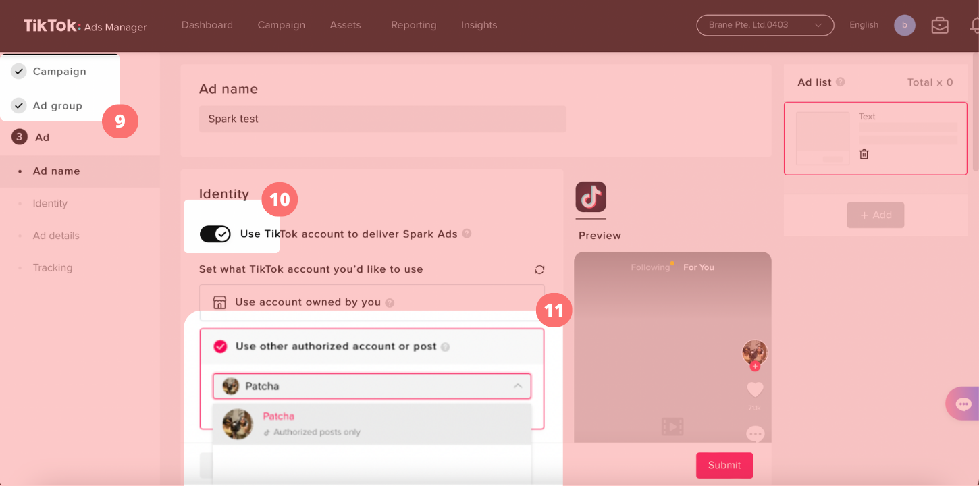Select the ad thumbnail in Ad list
The image size is (979, 486).
tap(822, 138)
